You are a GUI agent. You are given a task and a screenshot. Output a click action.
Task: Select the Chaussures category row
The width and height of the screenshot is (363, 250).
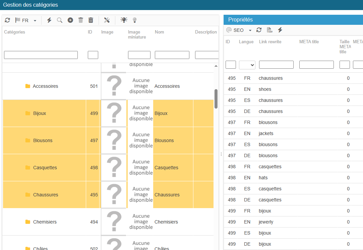tap(108, 194)
